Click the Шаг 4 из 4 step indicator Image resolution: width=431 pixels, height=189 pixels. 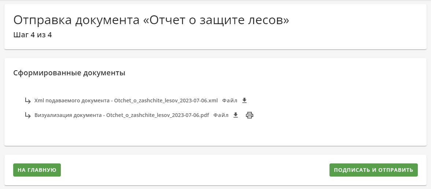point(32,35)
